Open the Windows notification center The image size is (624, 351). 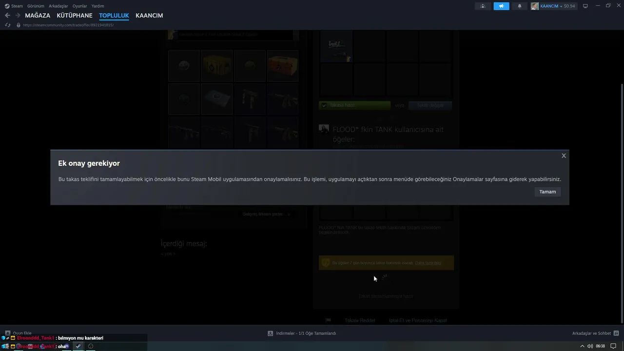[x=613, y=346]
